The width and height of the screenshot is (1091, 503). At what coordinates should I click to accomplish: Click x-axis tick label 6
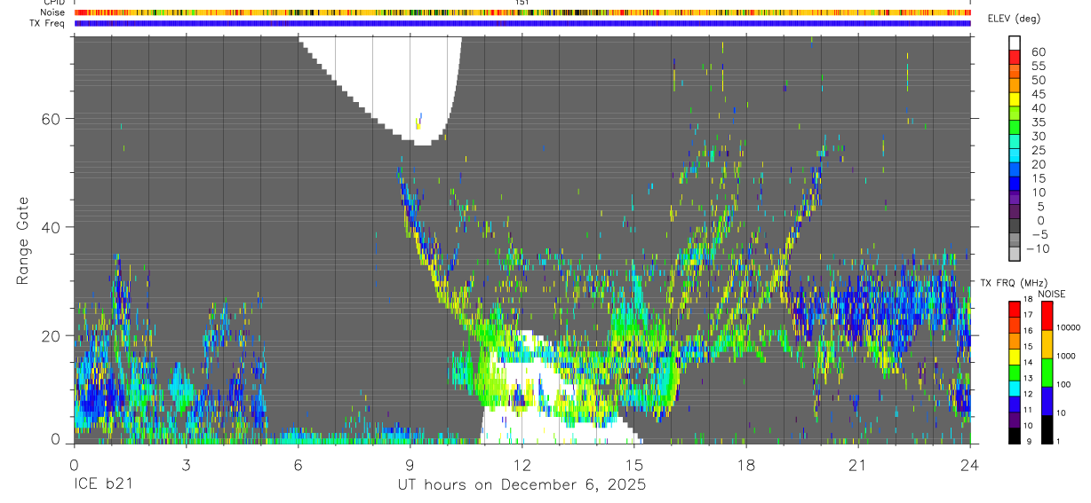(x=299, y=464)
